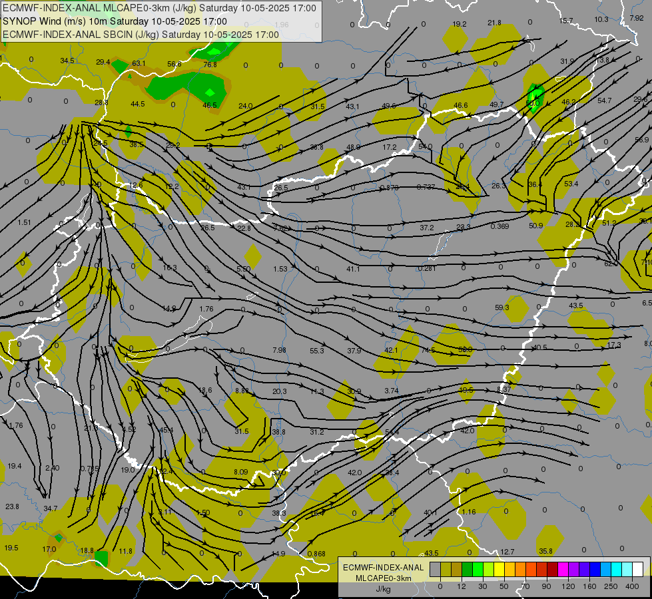Click the legend label '30'

(x=482, y=586)
